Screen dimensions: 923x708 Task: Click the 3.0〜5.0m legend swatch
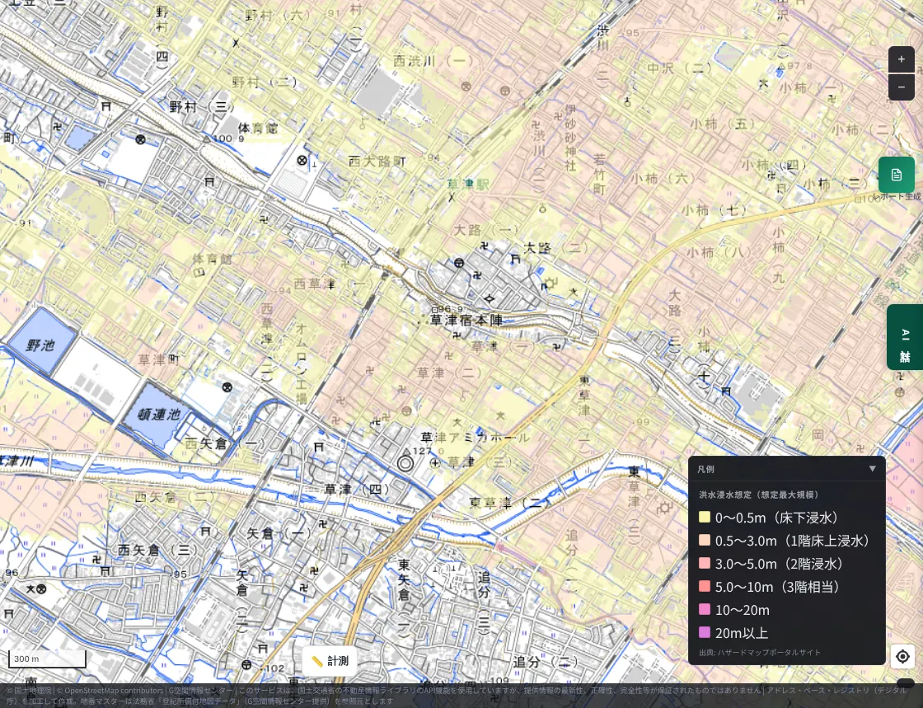[x=704, y=563]
